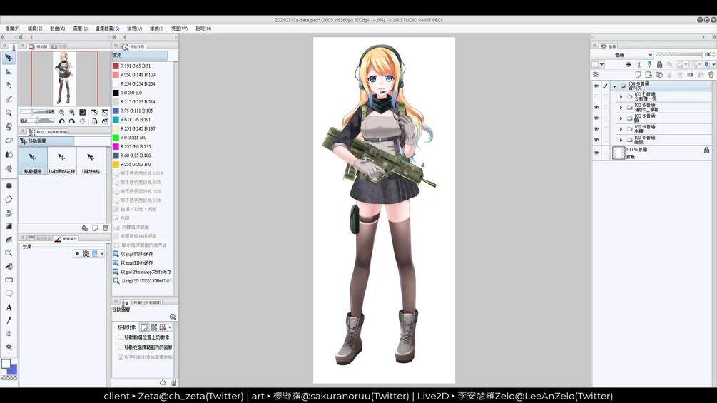Show the hidden 2.表情一笑 folder
717x403 pixels.
pos(596,96)
